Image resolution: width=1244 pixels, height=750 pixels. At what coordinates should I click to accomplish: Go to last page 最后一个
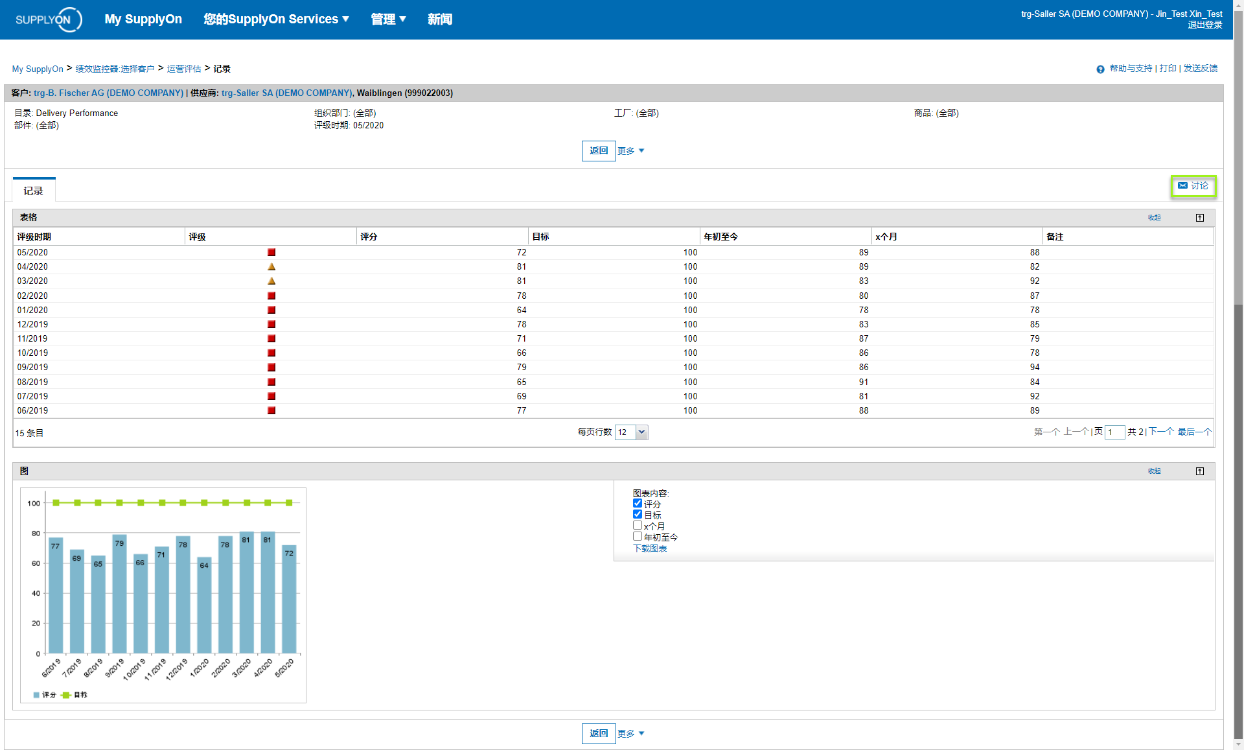click(1194, 432)
